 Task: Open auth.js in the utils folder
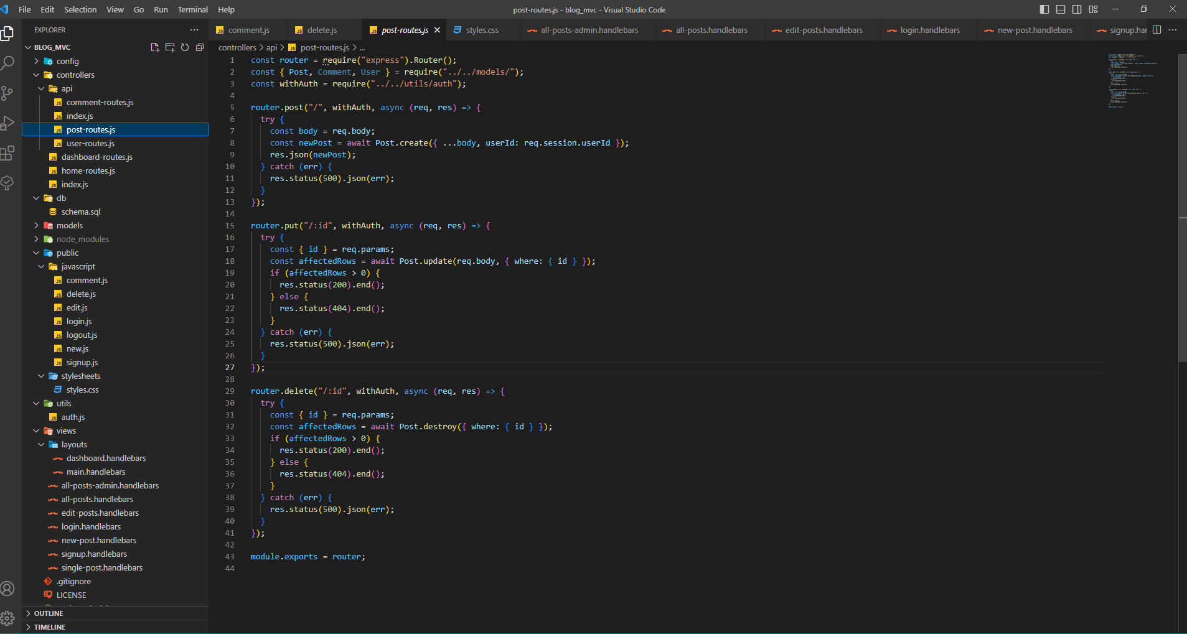(x=115, y=417)
